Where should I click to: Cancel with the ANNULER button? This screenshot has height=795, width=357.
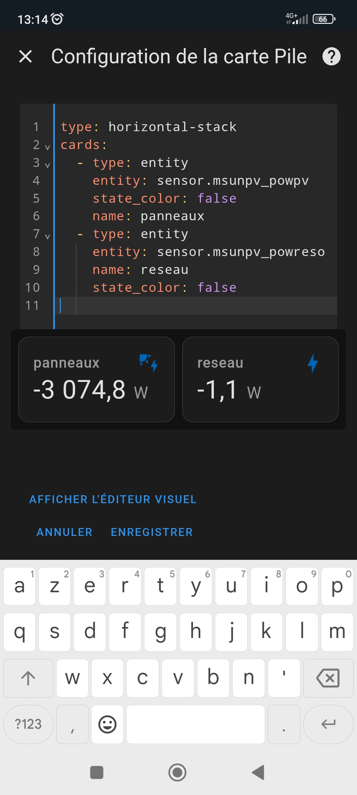point(64,532)
